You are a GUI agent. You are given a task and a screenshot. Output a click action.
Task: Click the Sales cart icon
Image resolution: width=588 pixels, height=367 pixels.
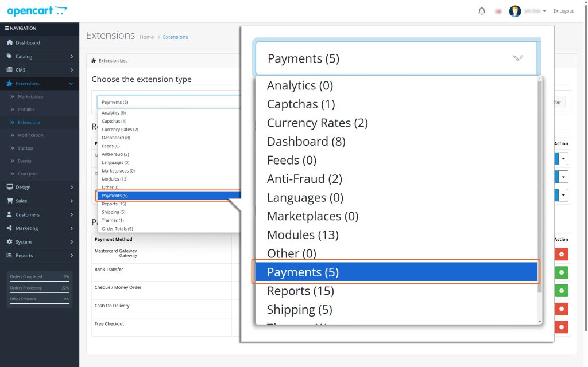(10, 201)
